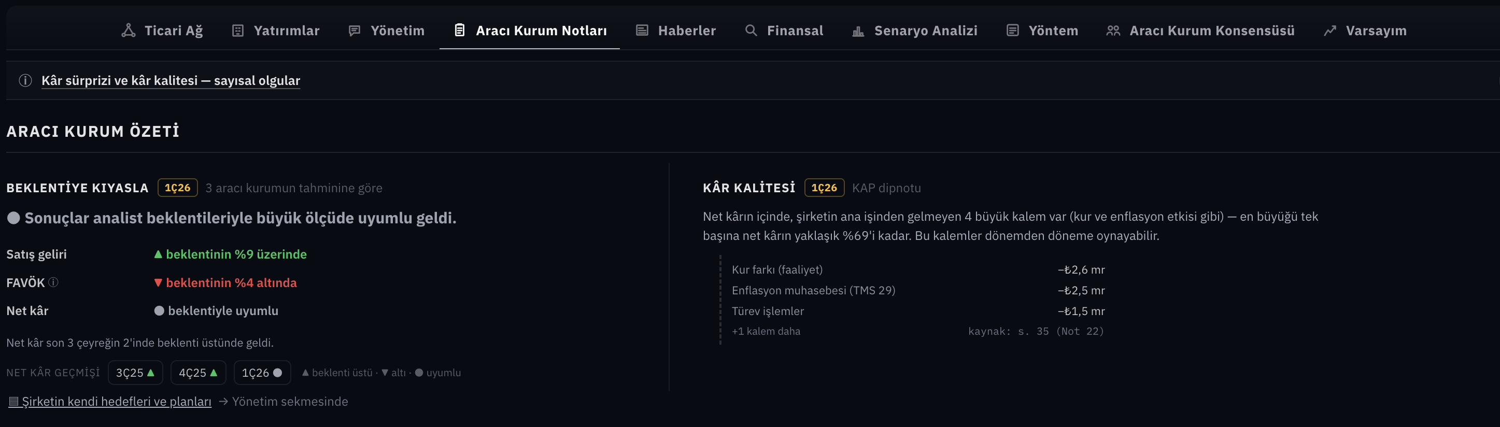Select the 4Ç25 net profit history chip

tap(198, 373)
